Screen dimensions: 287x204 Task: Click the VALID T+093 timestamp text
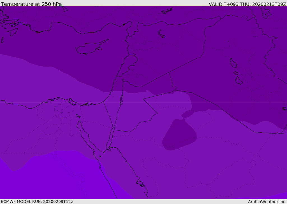click(x=247, y=4)
